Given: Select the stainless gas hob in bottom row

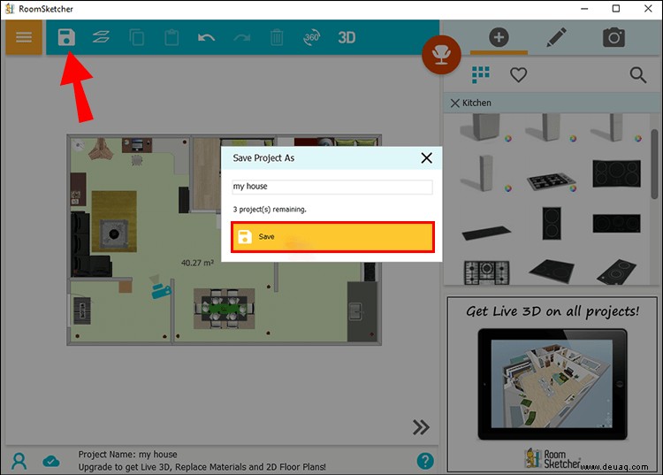Looking at the screenshot, I should 486,272.
